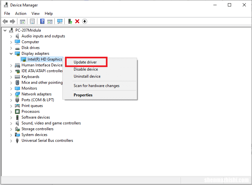The width and height of the screenshot is (252, 185).
Task: Open Properties from the context menu
Action: [83, 95]
